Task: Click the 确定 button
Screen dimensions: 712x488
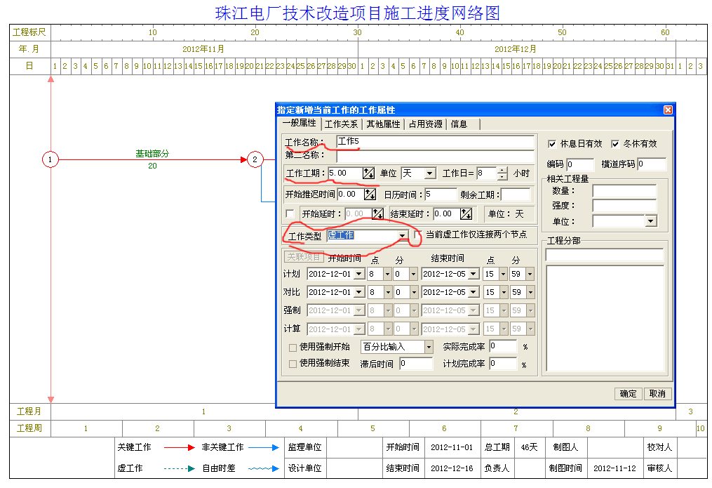Action: point(629,394)
